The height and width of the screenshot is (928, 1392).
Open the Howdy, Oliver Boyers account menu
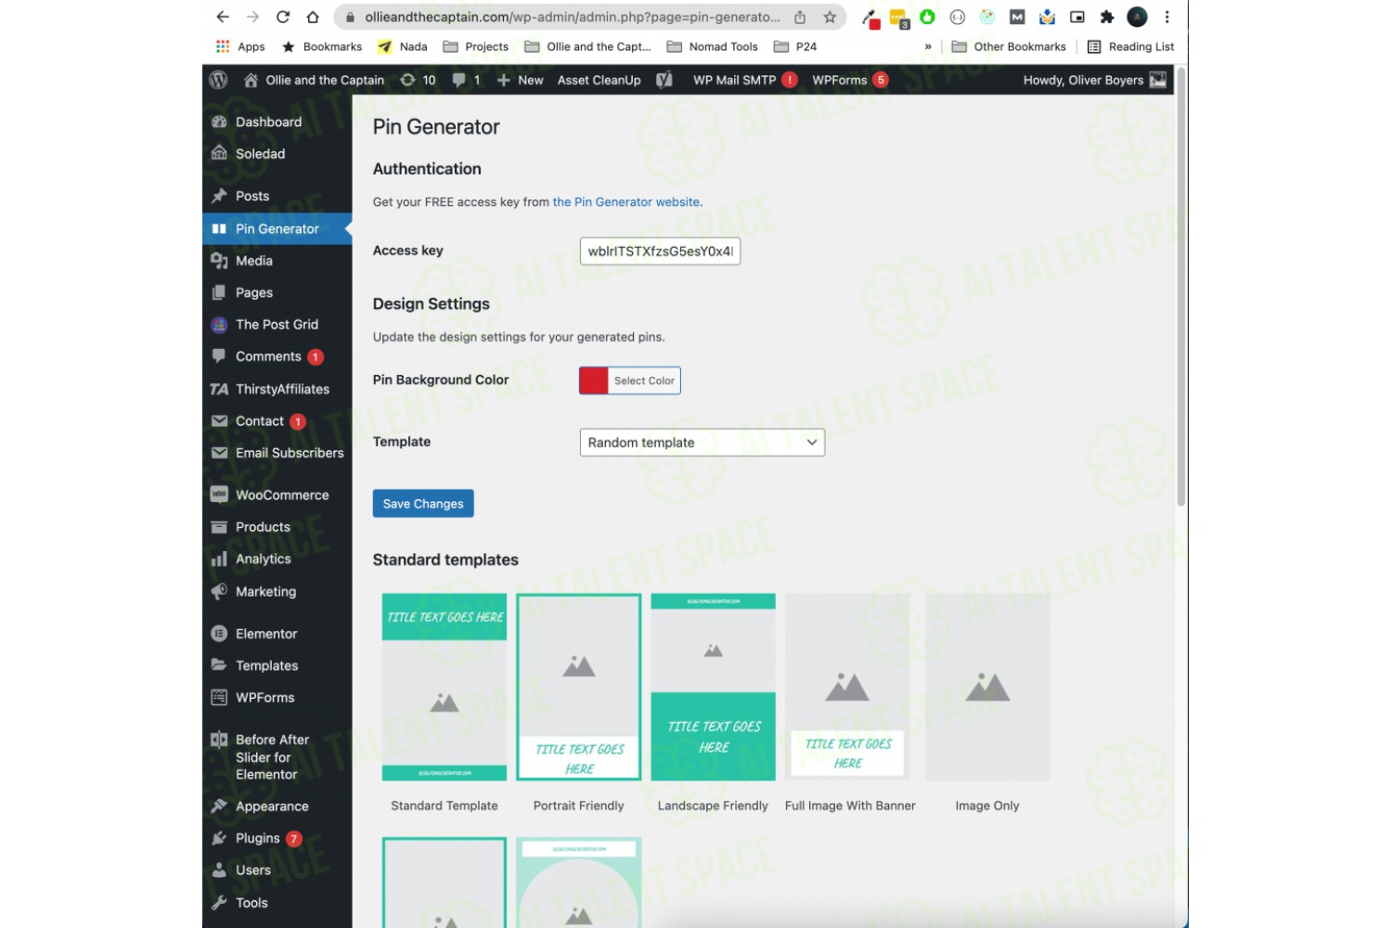[x=1094, y=80]
